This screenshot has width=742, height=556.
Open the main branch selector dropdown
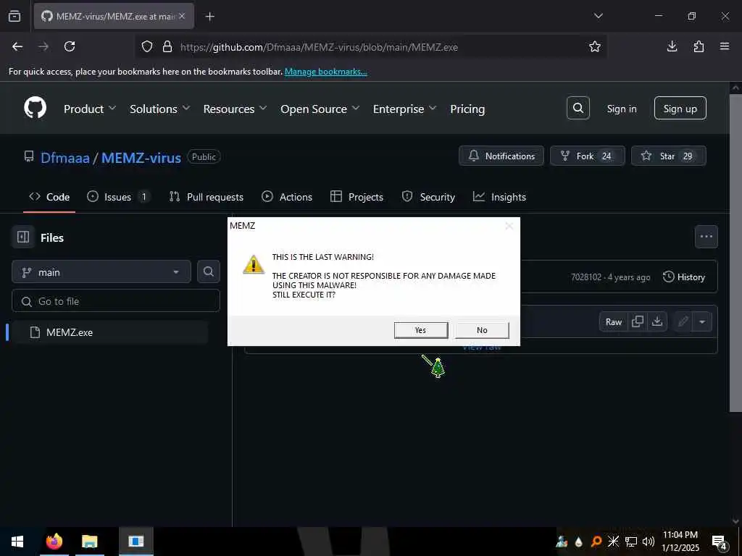click(101, 271)
